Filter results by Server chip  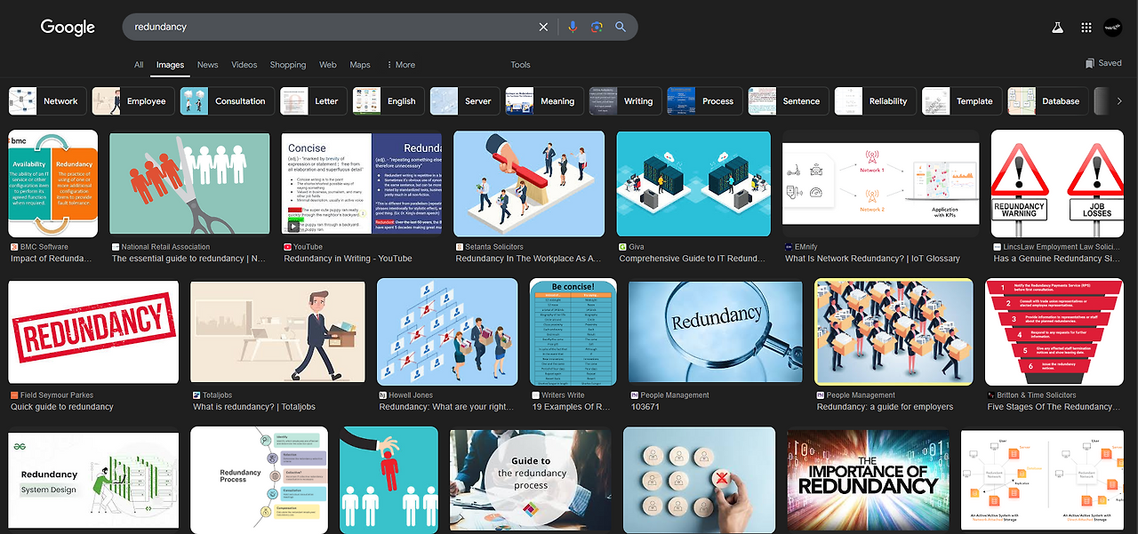click(465, 101)
